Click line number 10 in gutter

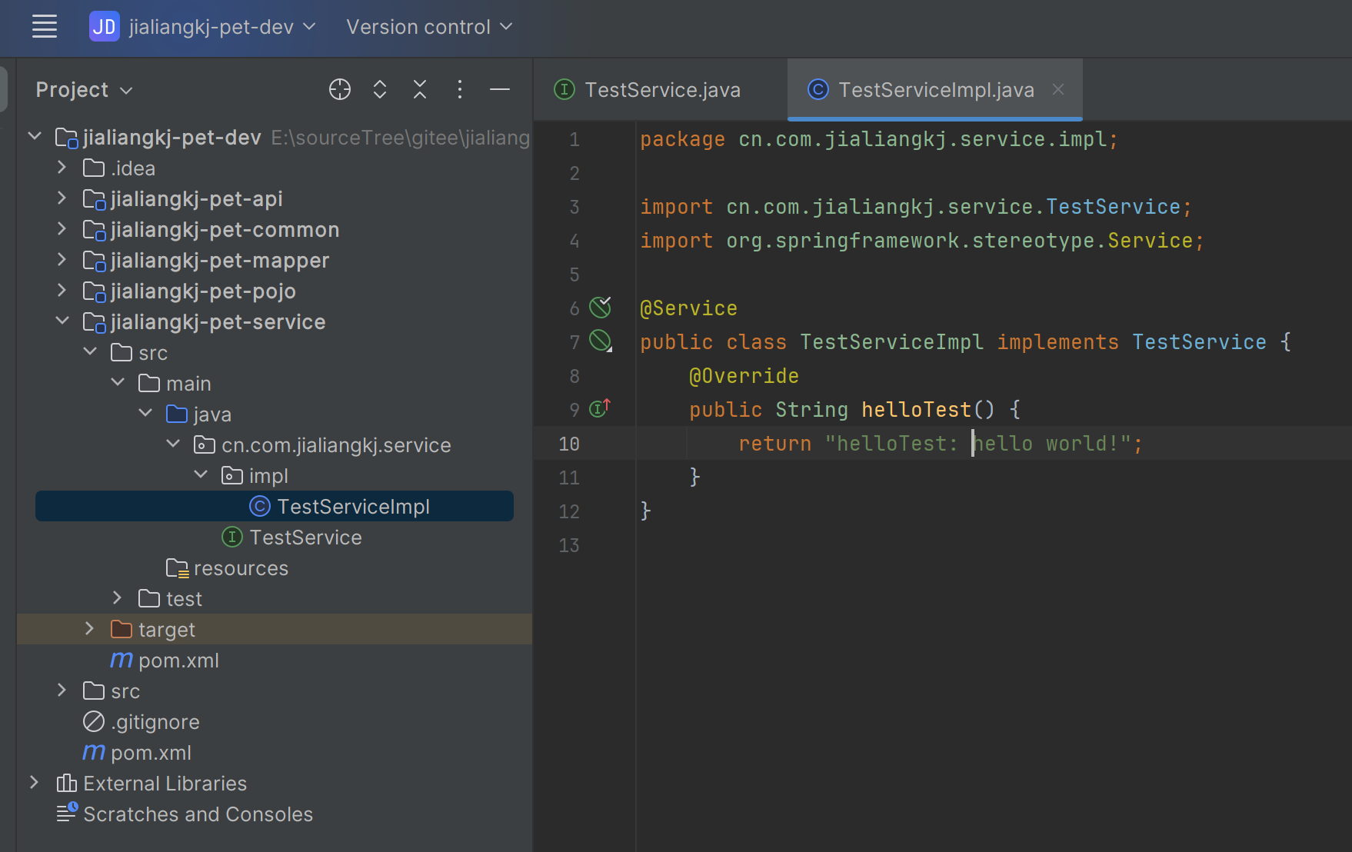pyautogui.click(x=569, y=444)
